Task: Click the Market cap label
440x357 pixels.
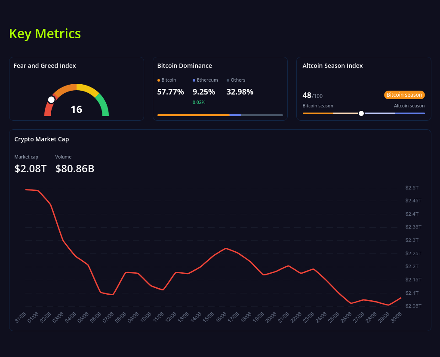Action: (x=26, y=157)
